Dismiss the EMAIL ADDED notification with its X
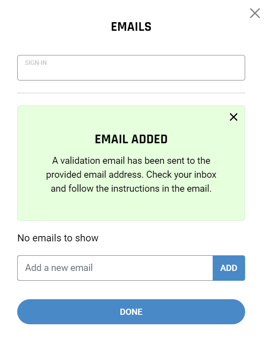This screenshot has height=337, width=264. coord(233,117)
